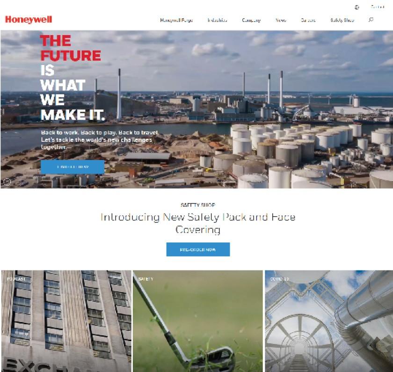This screenshot has width=393, height=372.
Task: Open the Podcast building thumbnail
Action: coord(66,321)
